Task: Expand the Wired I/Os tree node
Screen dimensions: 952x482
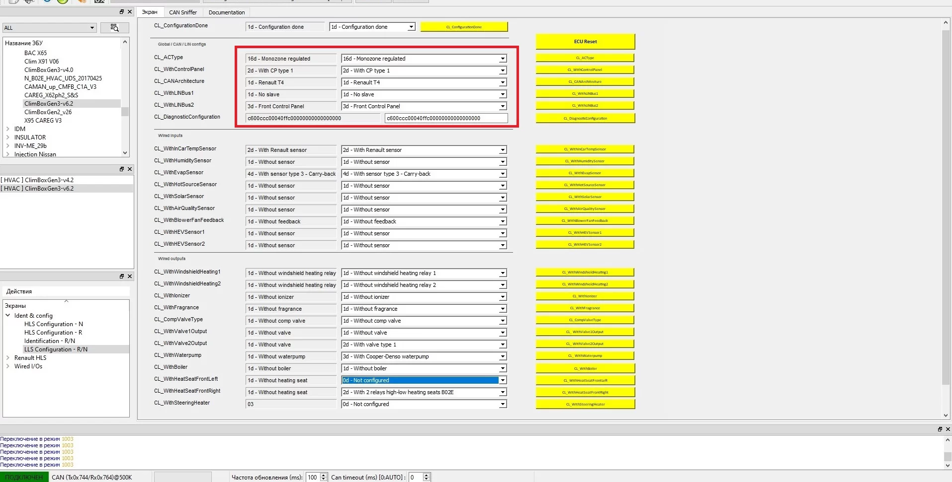Action: click(x=8, y=366)
